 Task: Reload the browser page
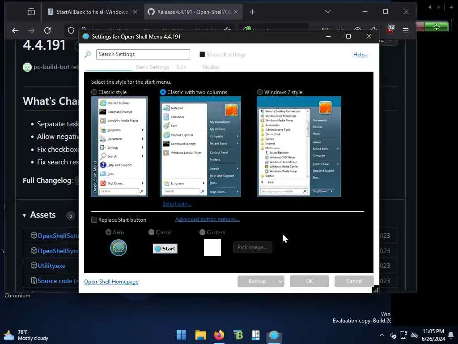pos(47,30)
